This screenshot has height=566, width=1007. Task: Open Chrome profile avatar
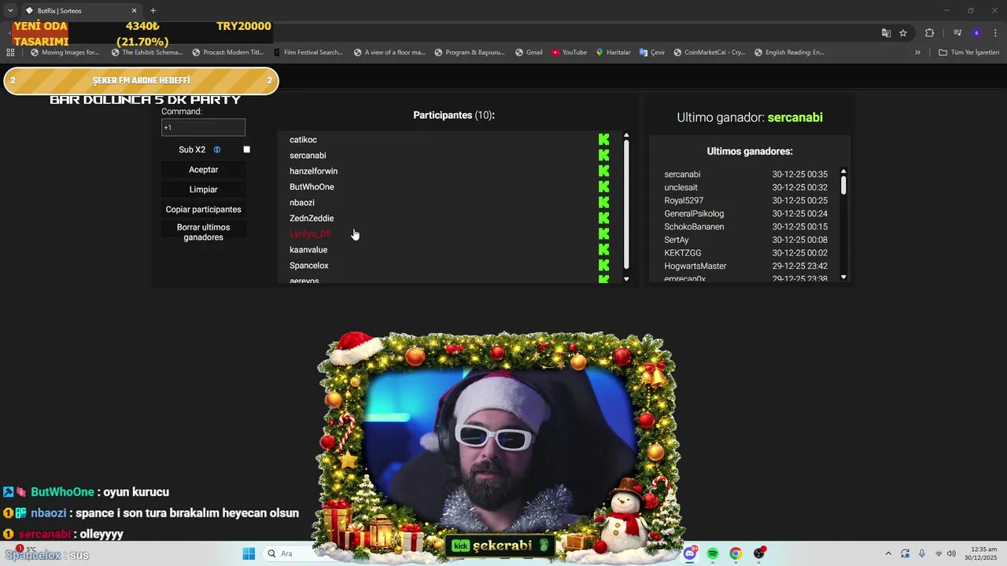(x=976, y=33)
